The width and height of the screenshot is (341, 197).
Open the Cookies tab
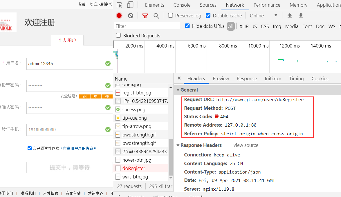click(x=320, y=79)
